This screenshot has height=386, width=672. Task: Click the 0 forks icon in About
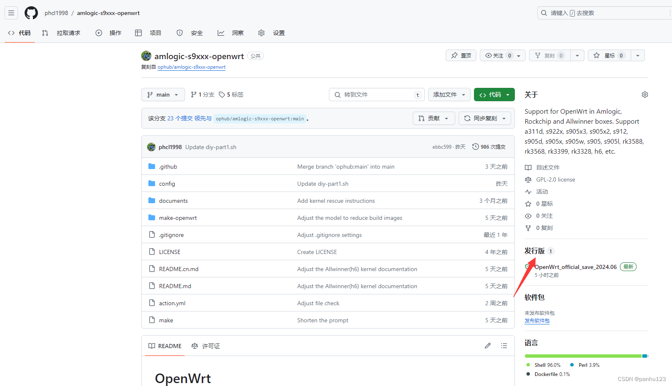[528, 228]
